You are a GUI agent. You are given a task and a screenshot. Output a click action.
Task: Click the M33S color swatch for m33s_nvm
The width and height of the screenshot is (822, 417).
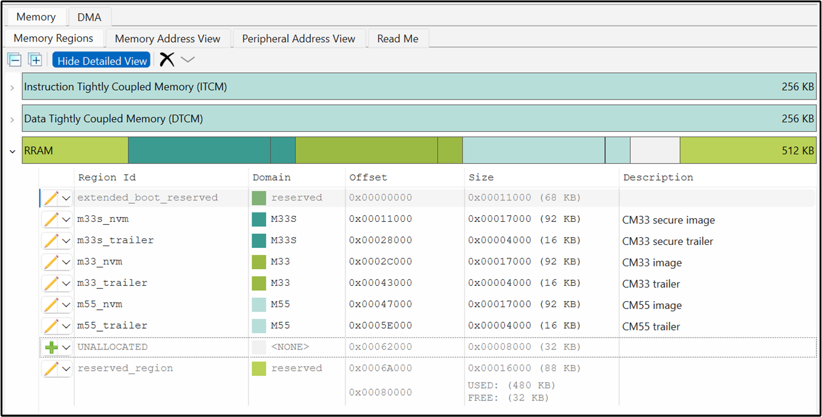[259, 219]
